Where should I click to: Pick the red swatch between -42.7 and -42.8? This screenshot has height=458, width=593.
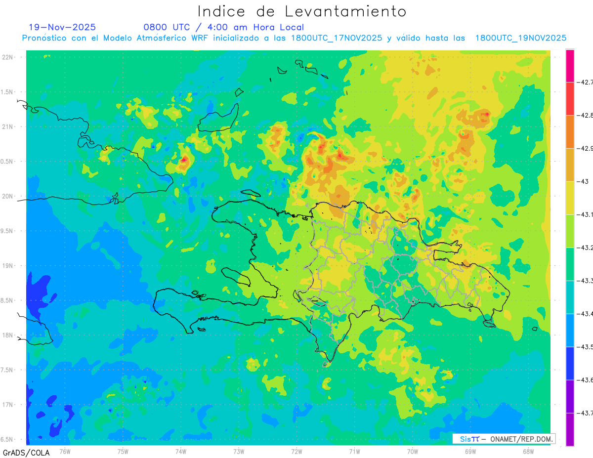tap(570, 99)
